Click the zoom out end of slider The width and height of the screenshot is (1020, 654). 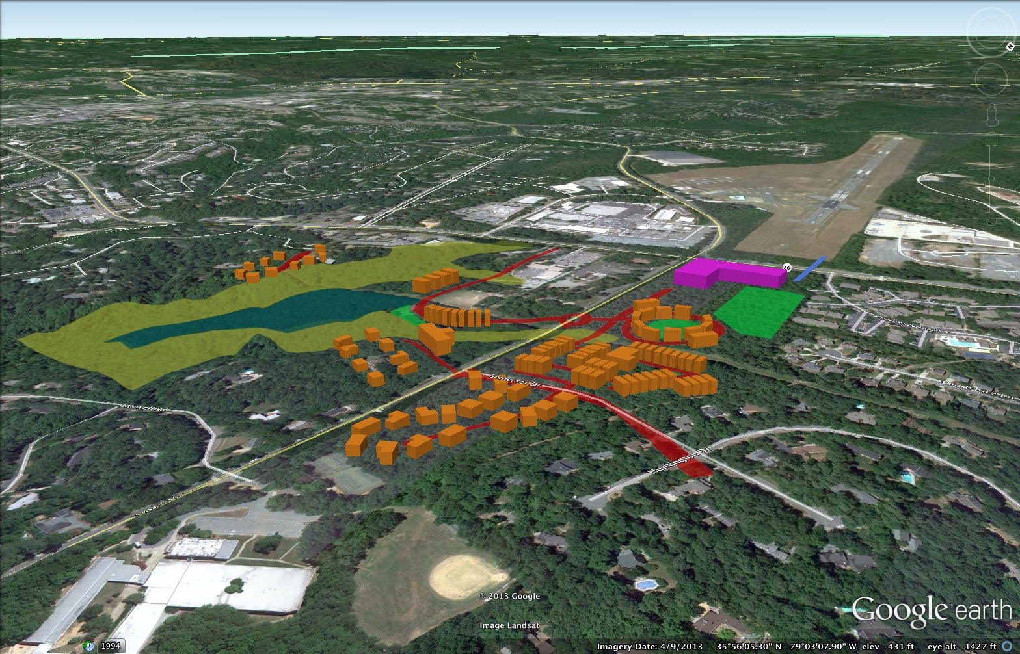992,221
